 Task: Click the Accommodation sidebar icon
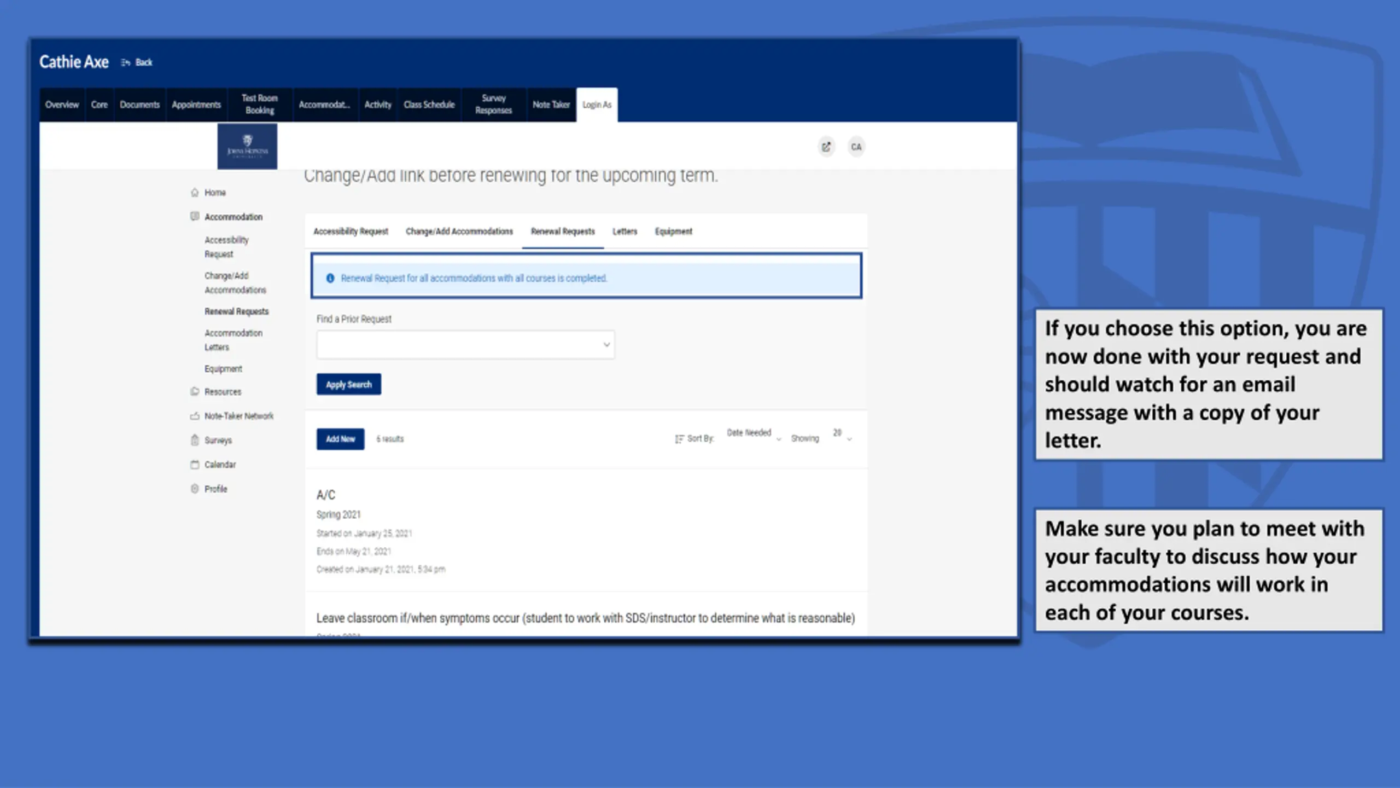(x=194, y=217)
